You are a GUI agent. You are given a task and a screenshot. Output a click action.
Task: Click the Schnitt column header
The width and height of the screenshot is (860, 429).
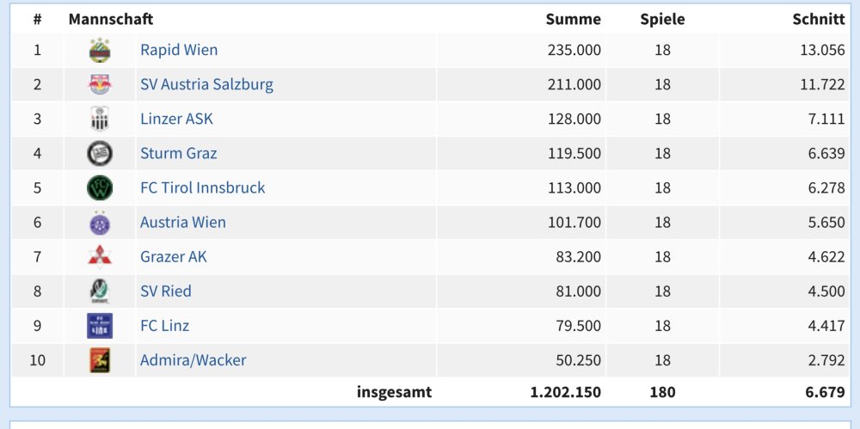[818, 19]
